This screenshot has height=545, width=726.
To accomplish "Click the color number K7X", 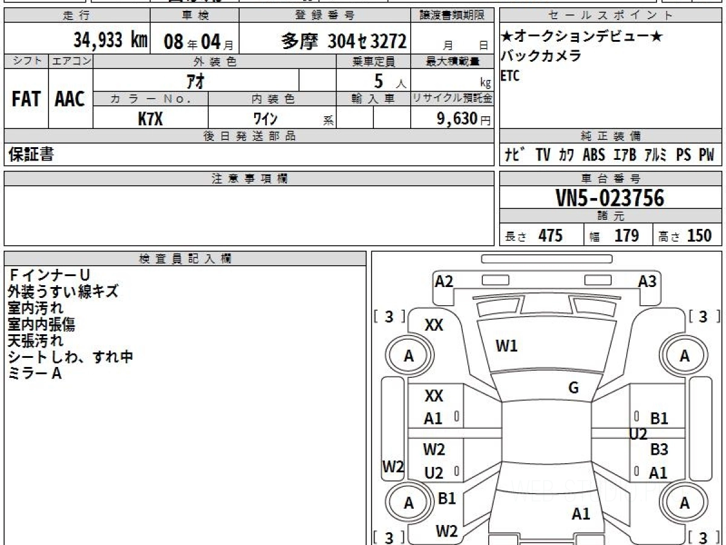I will coord(151,119).
